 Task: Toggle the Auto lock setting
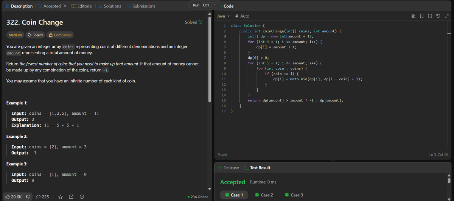pyautogui.click(x=242, y=16)
